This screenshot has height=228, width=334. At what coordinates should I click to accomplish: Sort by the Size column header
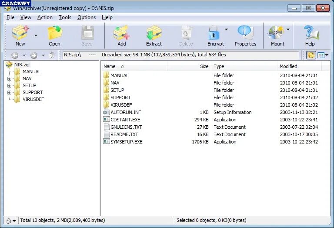click(x=189, y=66)
